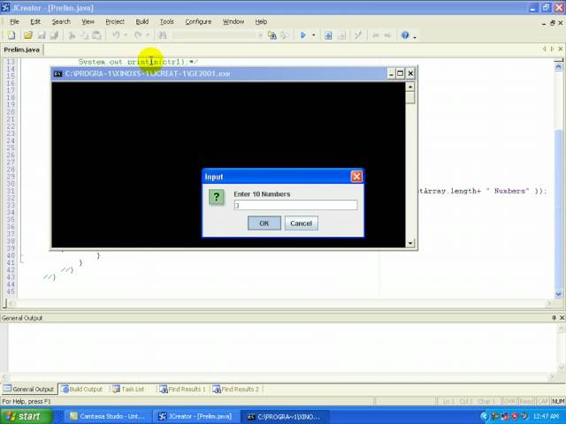The height and width of the screenshot is (424, 566).
Task: Click the NUM indicator in status bar
Action: (558, 401)
